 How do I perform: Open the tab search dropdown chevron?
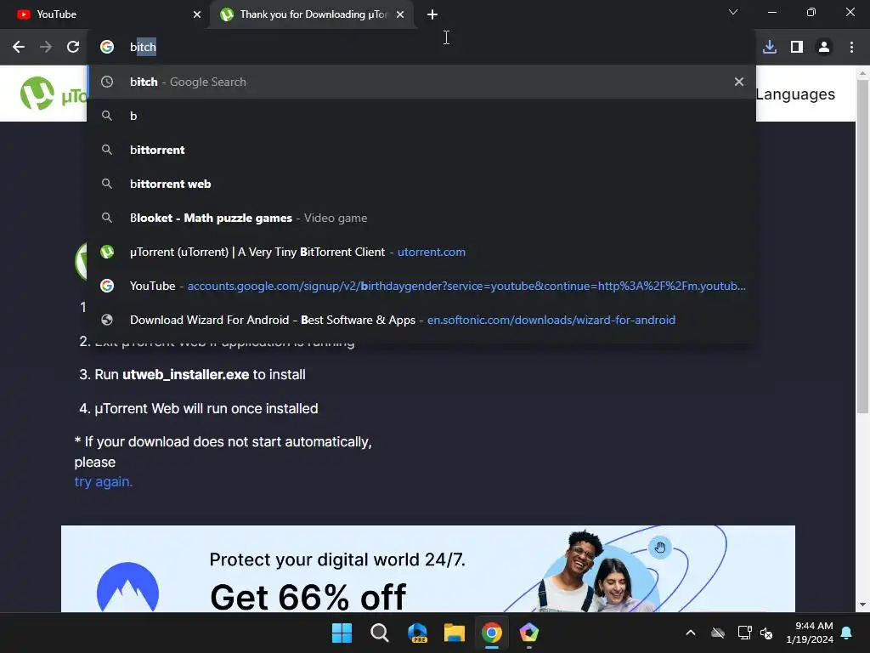[733, 12]
